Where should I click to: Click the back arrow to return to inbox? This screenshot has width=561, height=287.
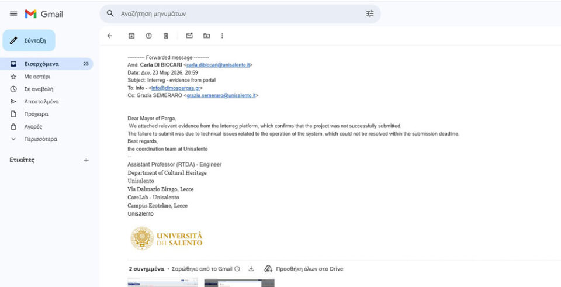point(110,36)
